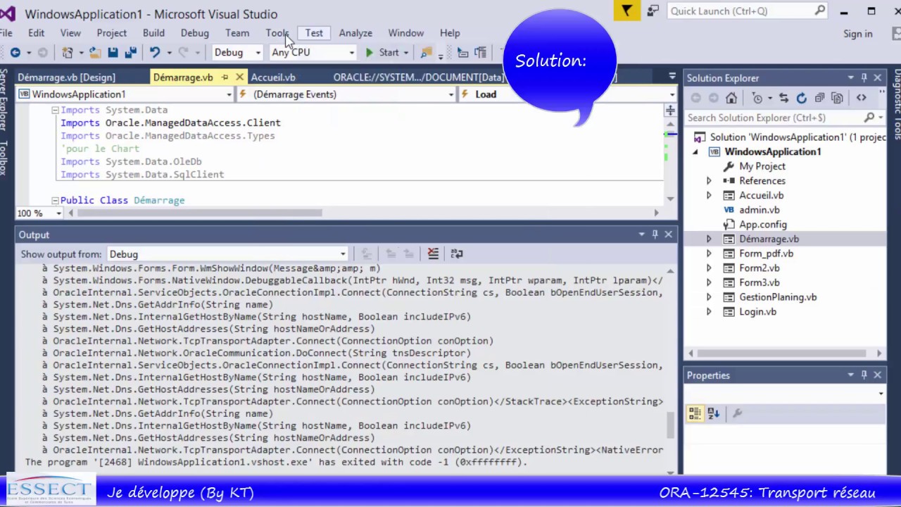Click the View Code icon in Solution Explorer
The width and height of the screenshot is (901, 507).
click(861, 98)
